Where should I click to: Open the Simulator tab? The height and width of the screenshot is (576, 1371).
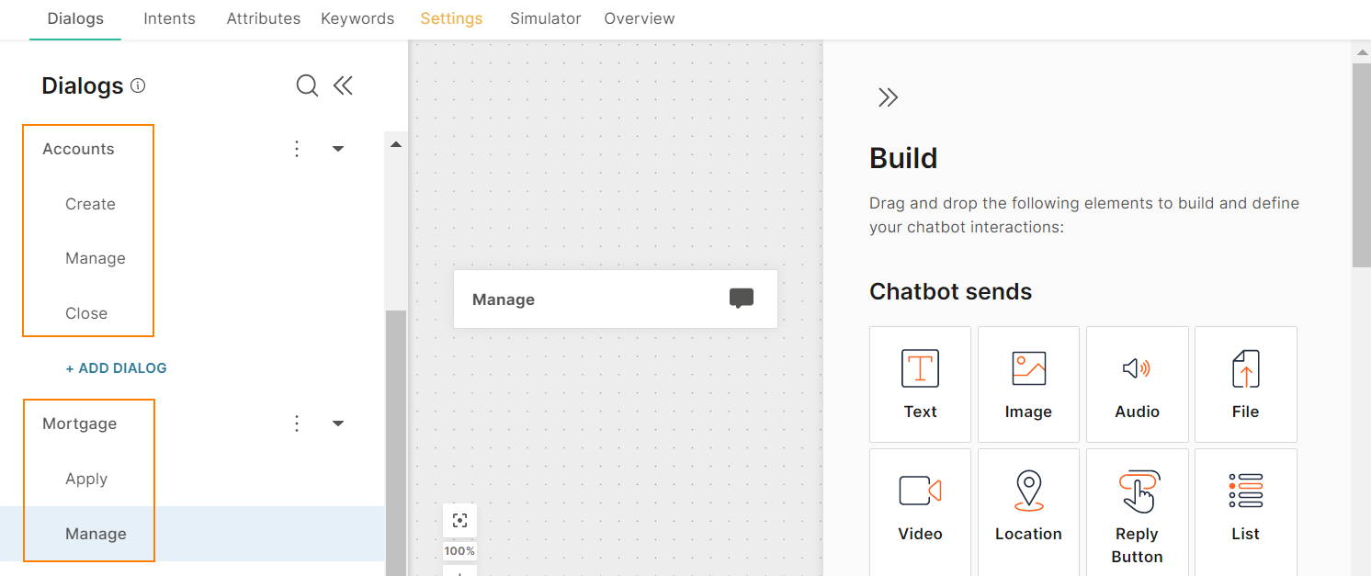tap(546, 18)
